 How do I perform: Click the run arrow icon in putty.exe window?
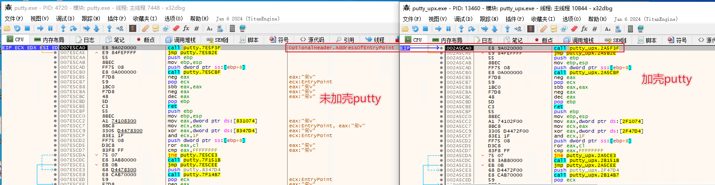40,28
